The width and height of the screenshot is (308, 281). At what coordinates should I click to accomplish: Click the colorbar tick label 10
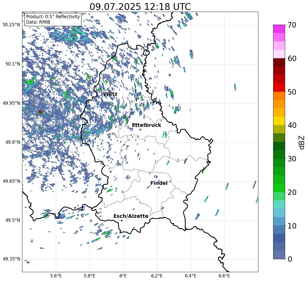click(x=292, y=226)
